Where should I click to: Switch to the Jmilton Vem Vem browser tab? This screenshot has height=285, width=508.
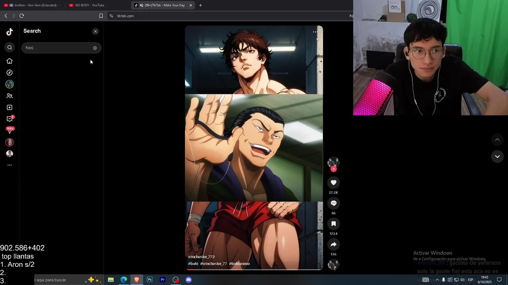tap(32, 5)
